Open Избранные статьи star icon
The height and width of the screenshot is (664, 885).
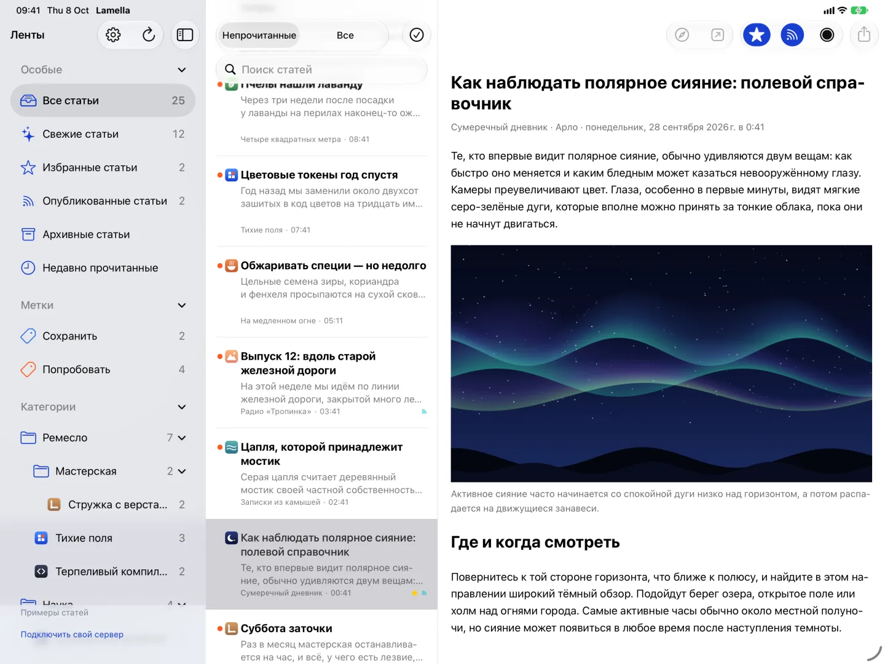pos(28,167)
